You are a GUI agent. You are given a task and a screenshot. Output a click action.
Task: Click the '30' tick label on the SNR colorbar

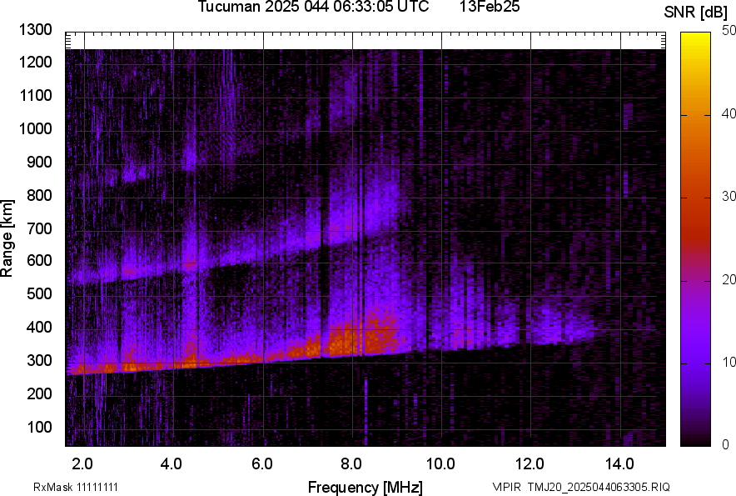(729, 196)
